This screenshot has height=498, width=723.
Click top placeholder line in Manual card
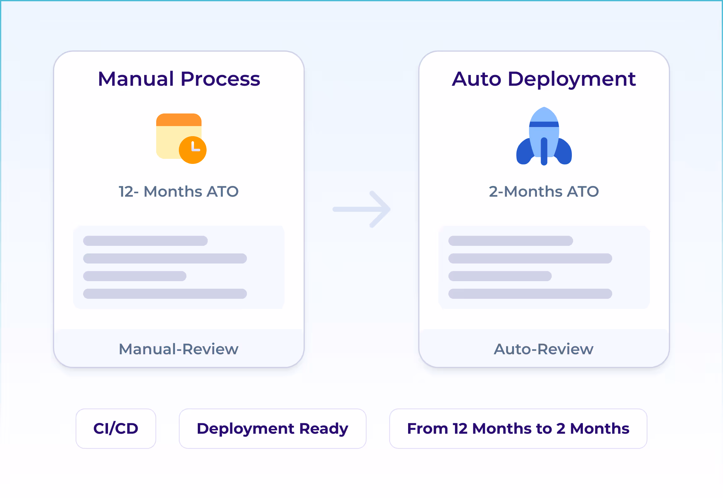click(145, 241)
